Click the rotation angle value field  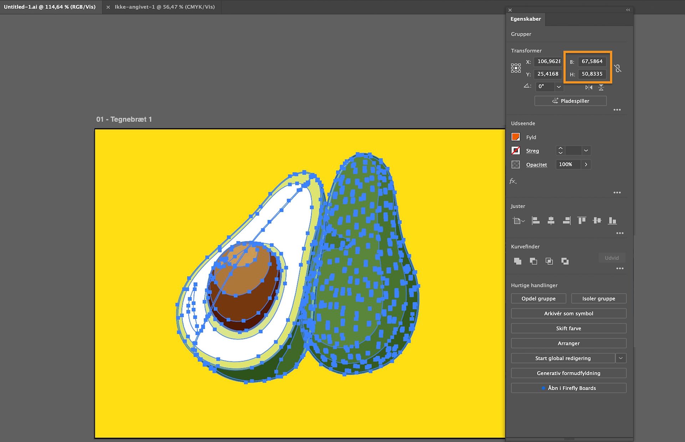(545, 87)
